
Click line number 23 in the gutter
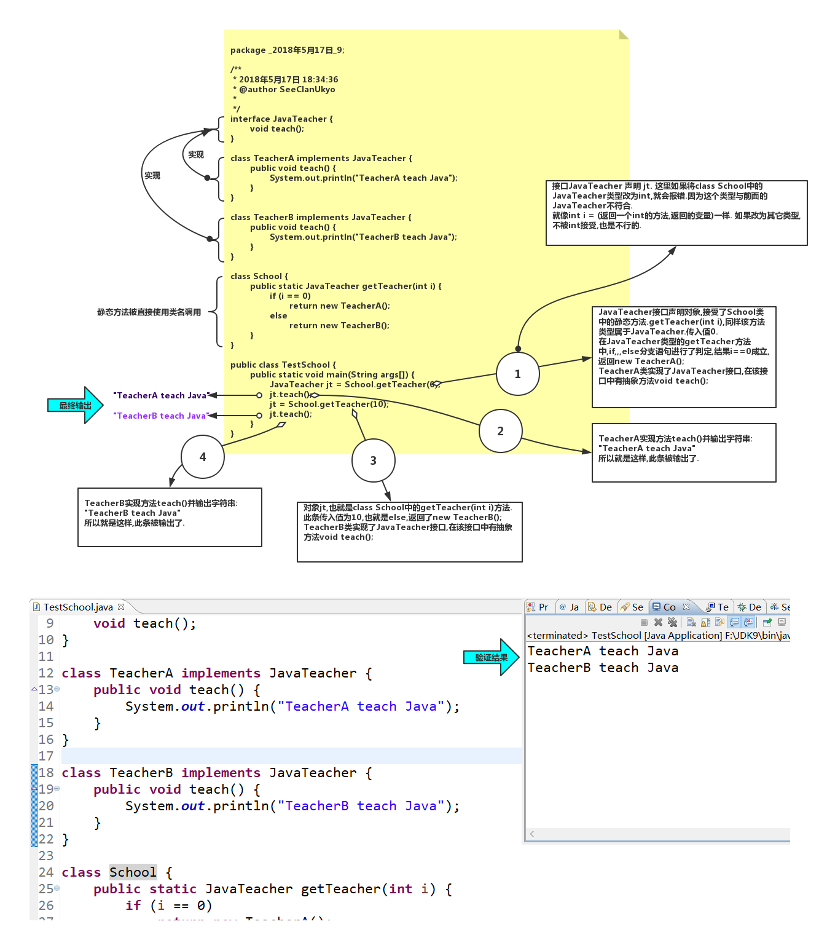tap(46, 856)
